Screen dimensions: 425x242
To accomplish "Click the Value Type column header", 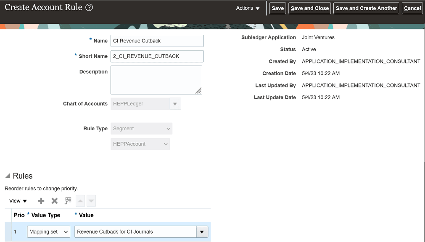I will [x=46, y=215].
